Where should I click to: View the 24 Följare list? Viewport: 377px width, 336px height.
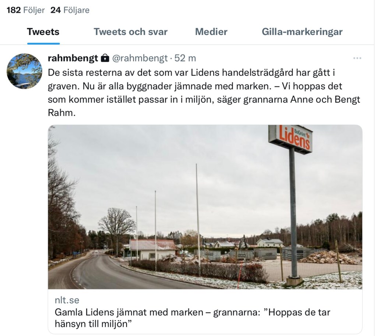tap(70, 10)
